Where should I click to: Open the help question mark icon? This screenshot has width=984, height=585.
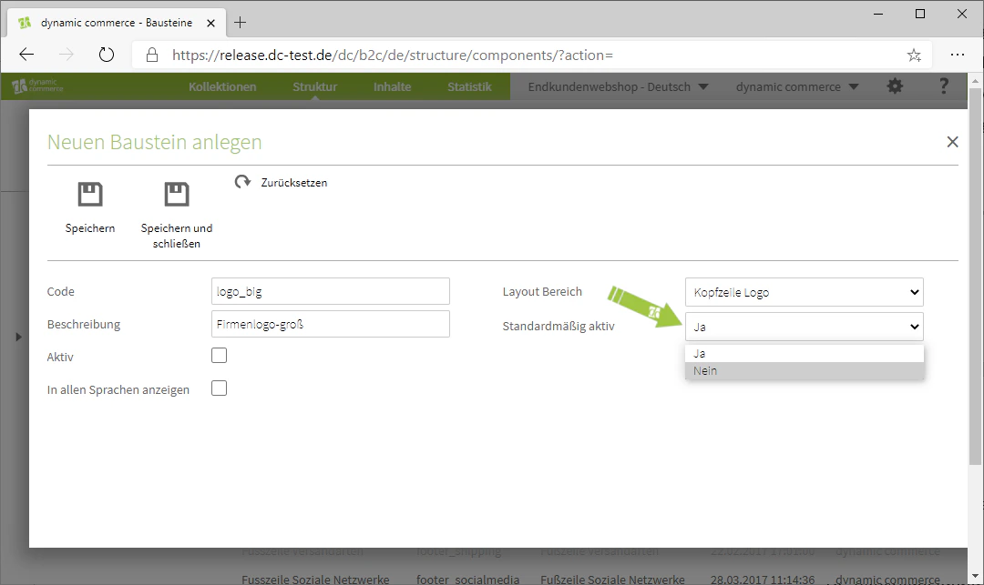(x=943, y=86)
